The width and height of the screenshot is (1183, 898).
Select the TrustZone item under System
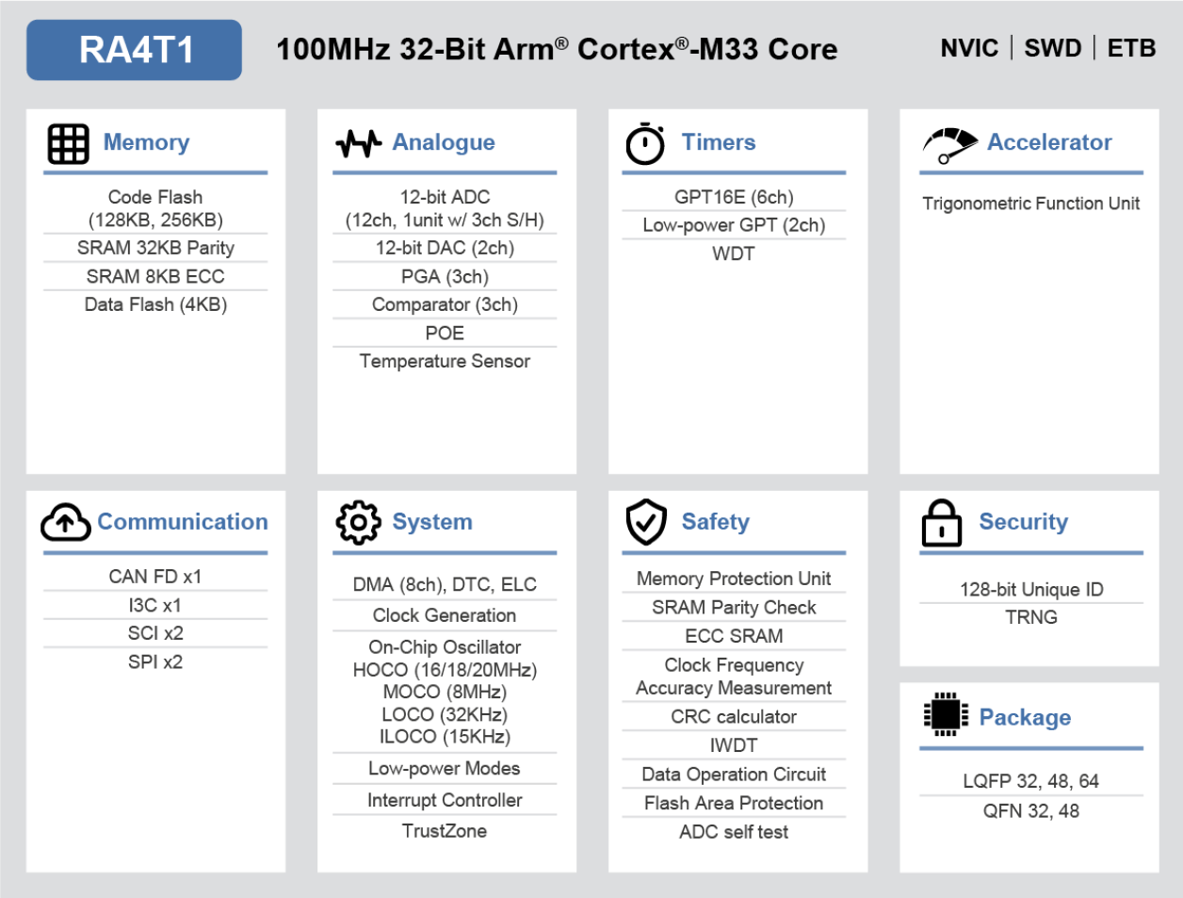(445, 831)
